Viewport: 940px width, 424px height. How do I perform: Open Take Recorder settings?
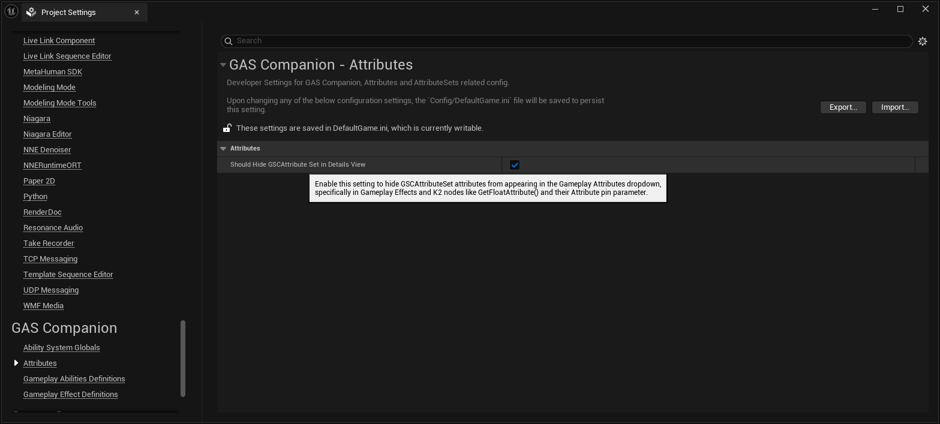49,243
